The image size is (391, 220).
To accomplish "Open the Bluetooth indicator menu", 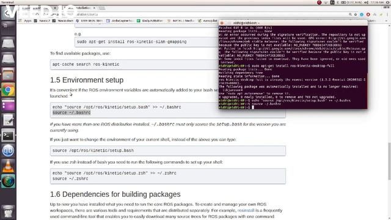I will pyautogui.click(x=338, y=2).
